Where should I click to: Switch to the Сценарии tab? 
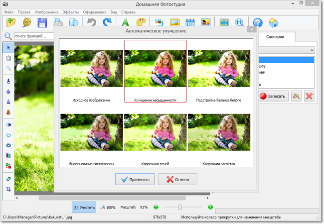tap(275, 37)
